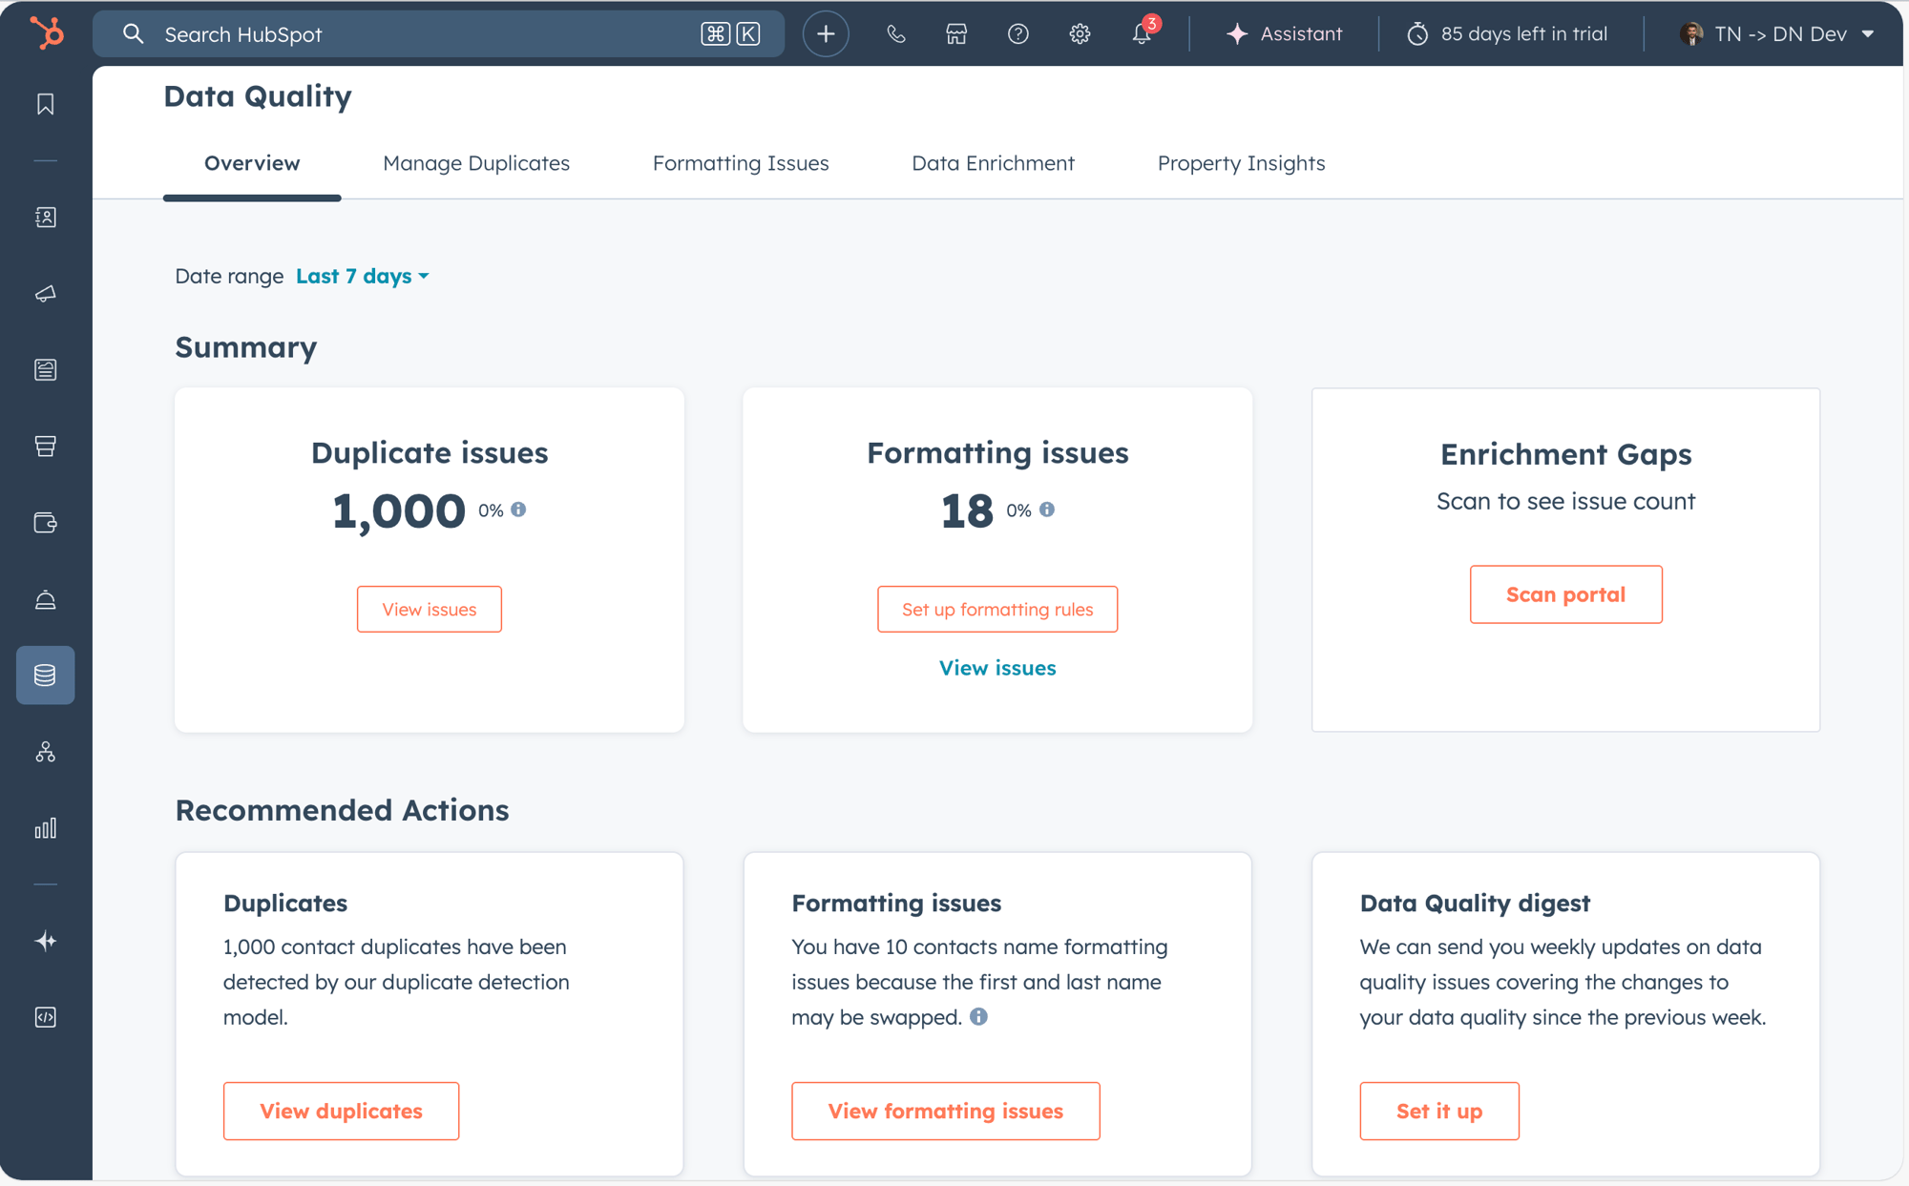Viewport: 1909px width, 1186px height.
Task: Open the Property Insights tab
Action: coord(1241,163)
